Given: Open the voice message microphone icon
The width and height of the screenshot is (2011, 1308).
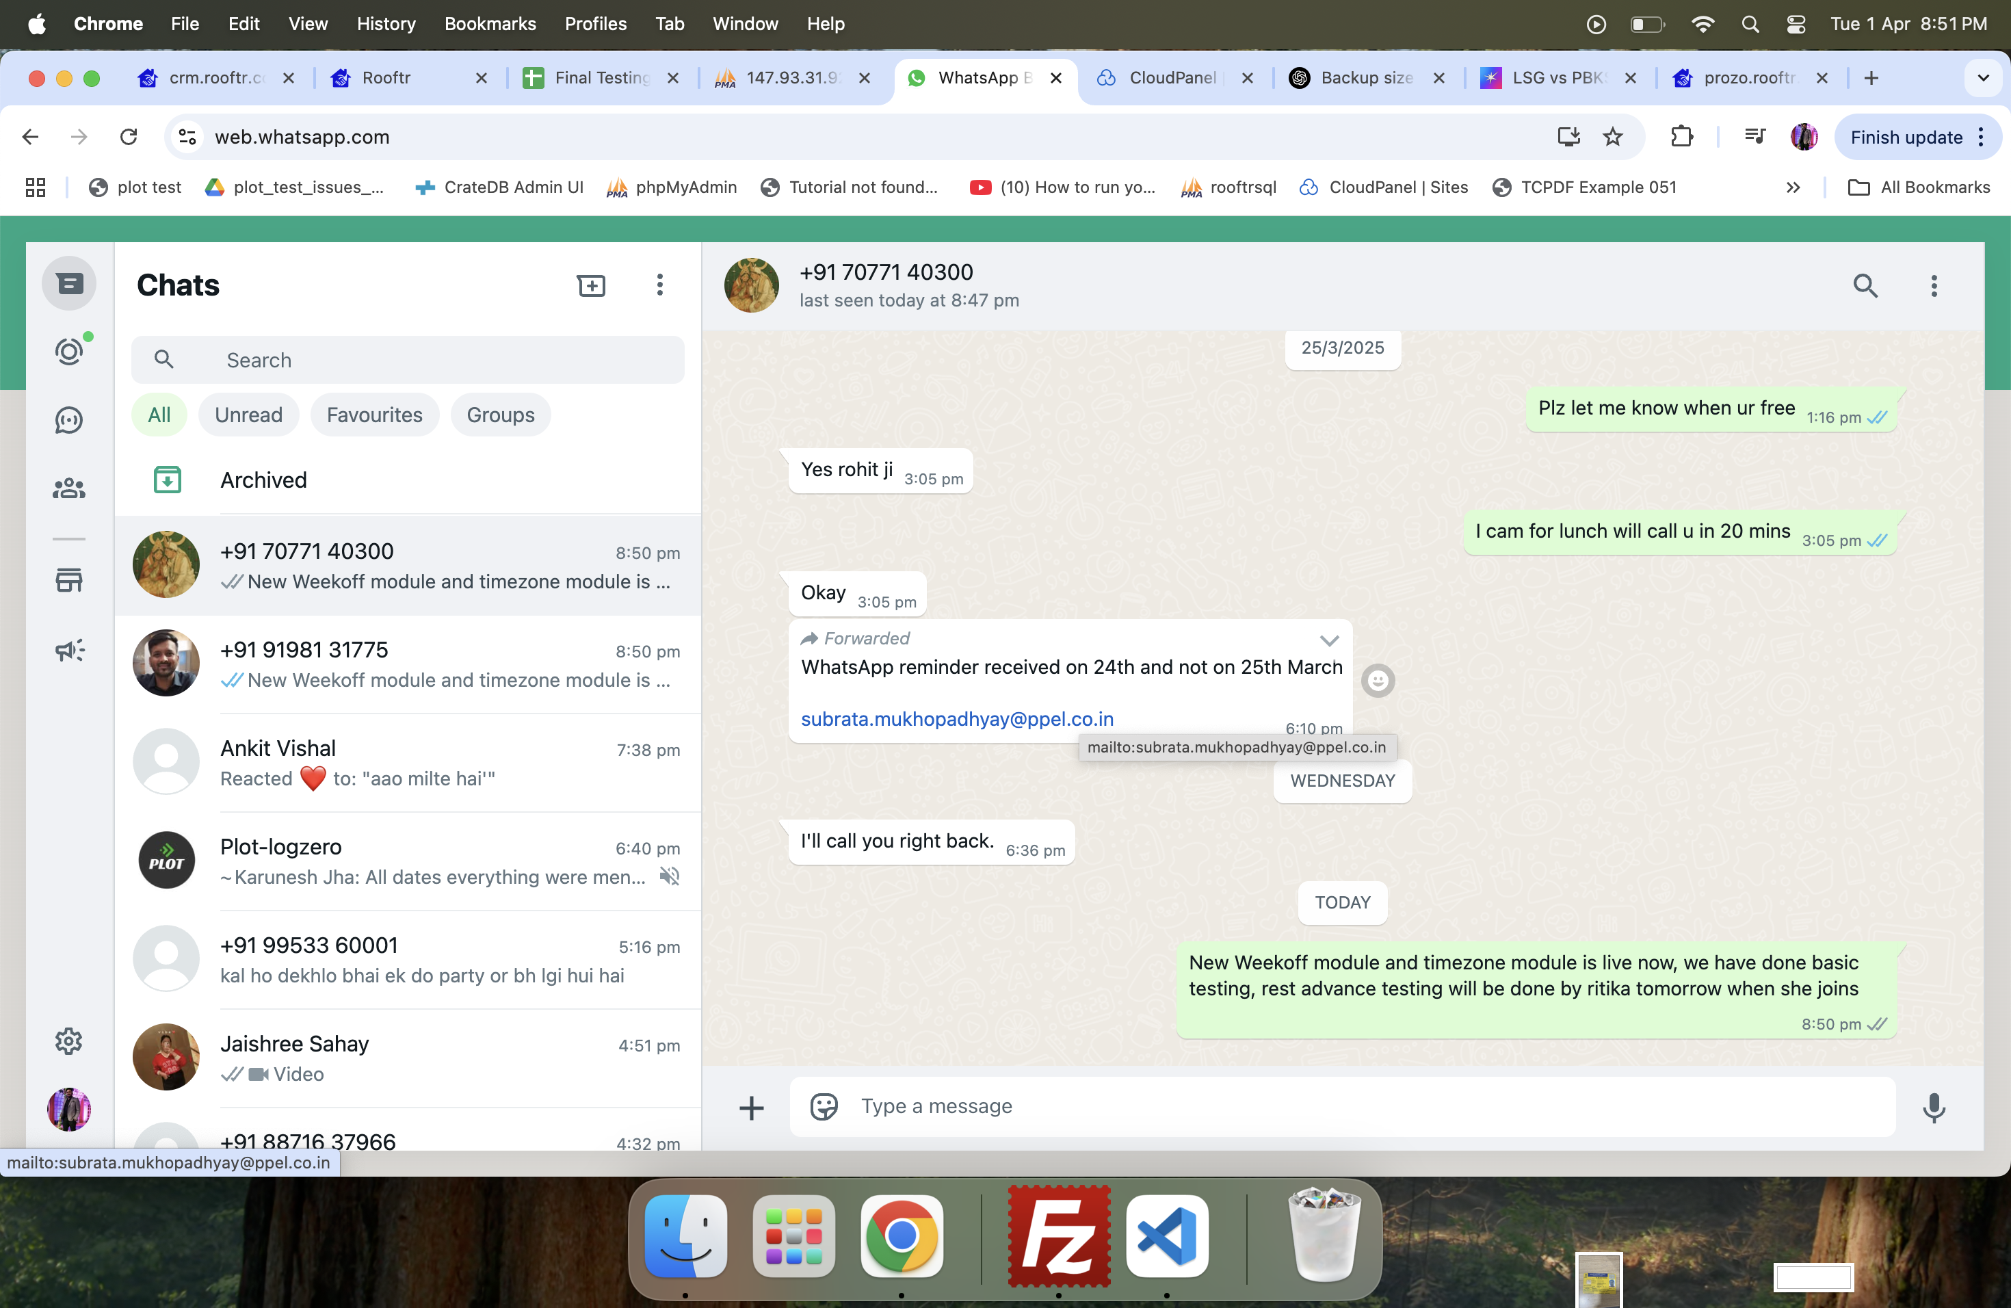Looking at the screenshot, I should point(1933,1107).
